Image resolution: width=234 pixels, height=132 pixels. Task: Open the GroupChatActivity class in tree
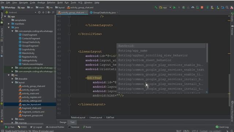tap(31, 42)
